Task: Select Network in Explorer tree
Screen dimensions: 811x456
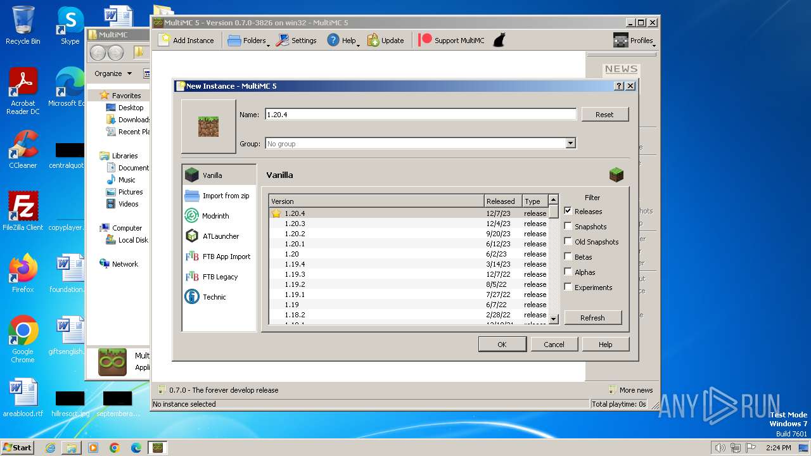Action: 118,264
